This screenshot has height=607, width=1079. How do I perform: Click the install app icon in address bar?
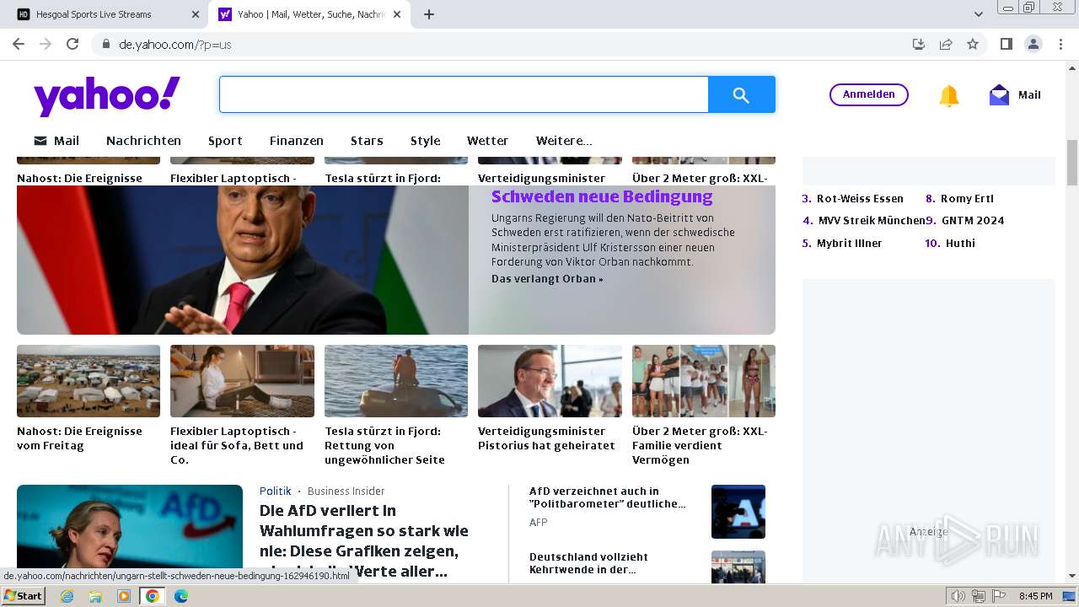click(x=919, y=44)
